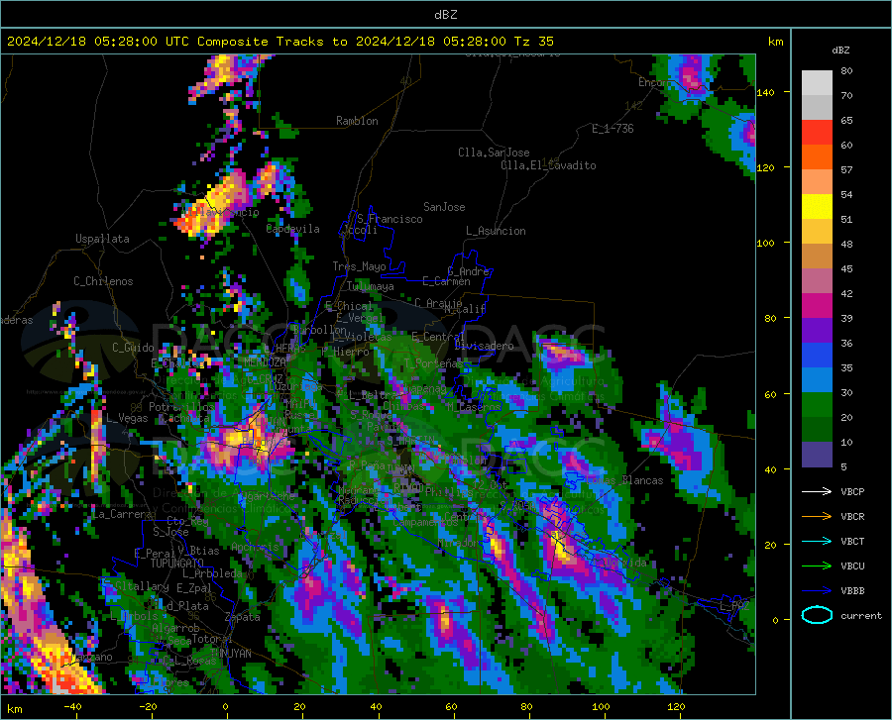Image resolution: width=892 pixels, height=720 pixels.
Task: Click the 'Tres_Mayo' map label
Action: click(x=359, y=266)
